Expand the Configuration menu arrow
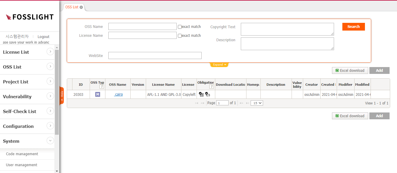Viewport: 397px width, 173px height. (50, 126)
